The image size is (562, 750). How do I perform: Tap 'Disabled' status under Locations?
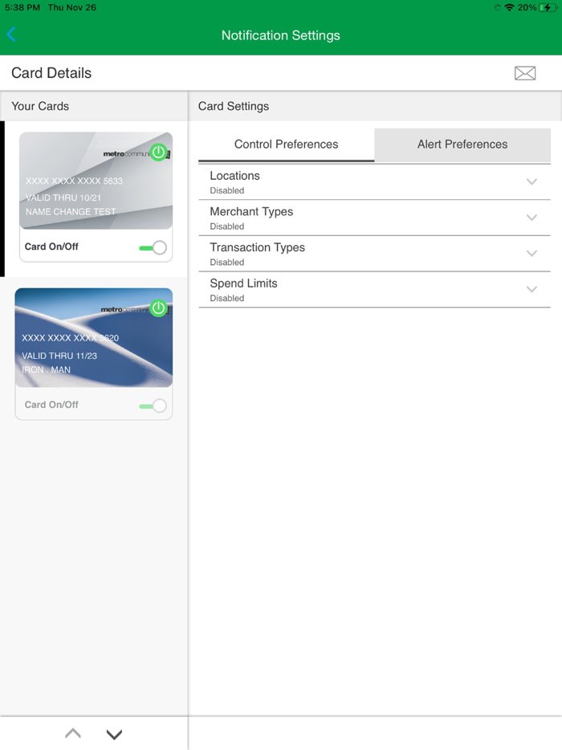pyautogui.click(x=226, y=190)
